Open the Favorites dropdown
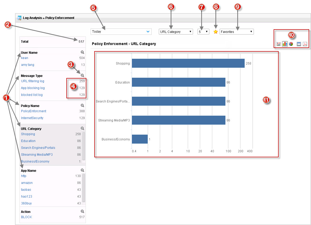Screen dimensions: 311x225 [236, 32]
